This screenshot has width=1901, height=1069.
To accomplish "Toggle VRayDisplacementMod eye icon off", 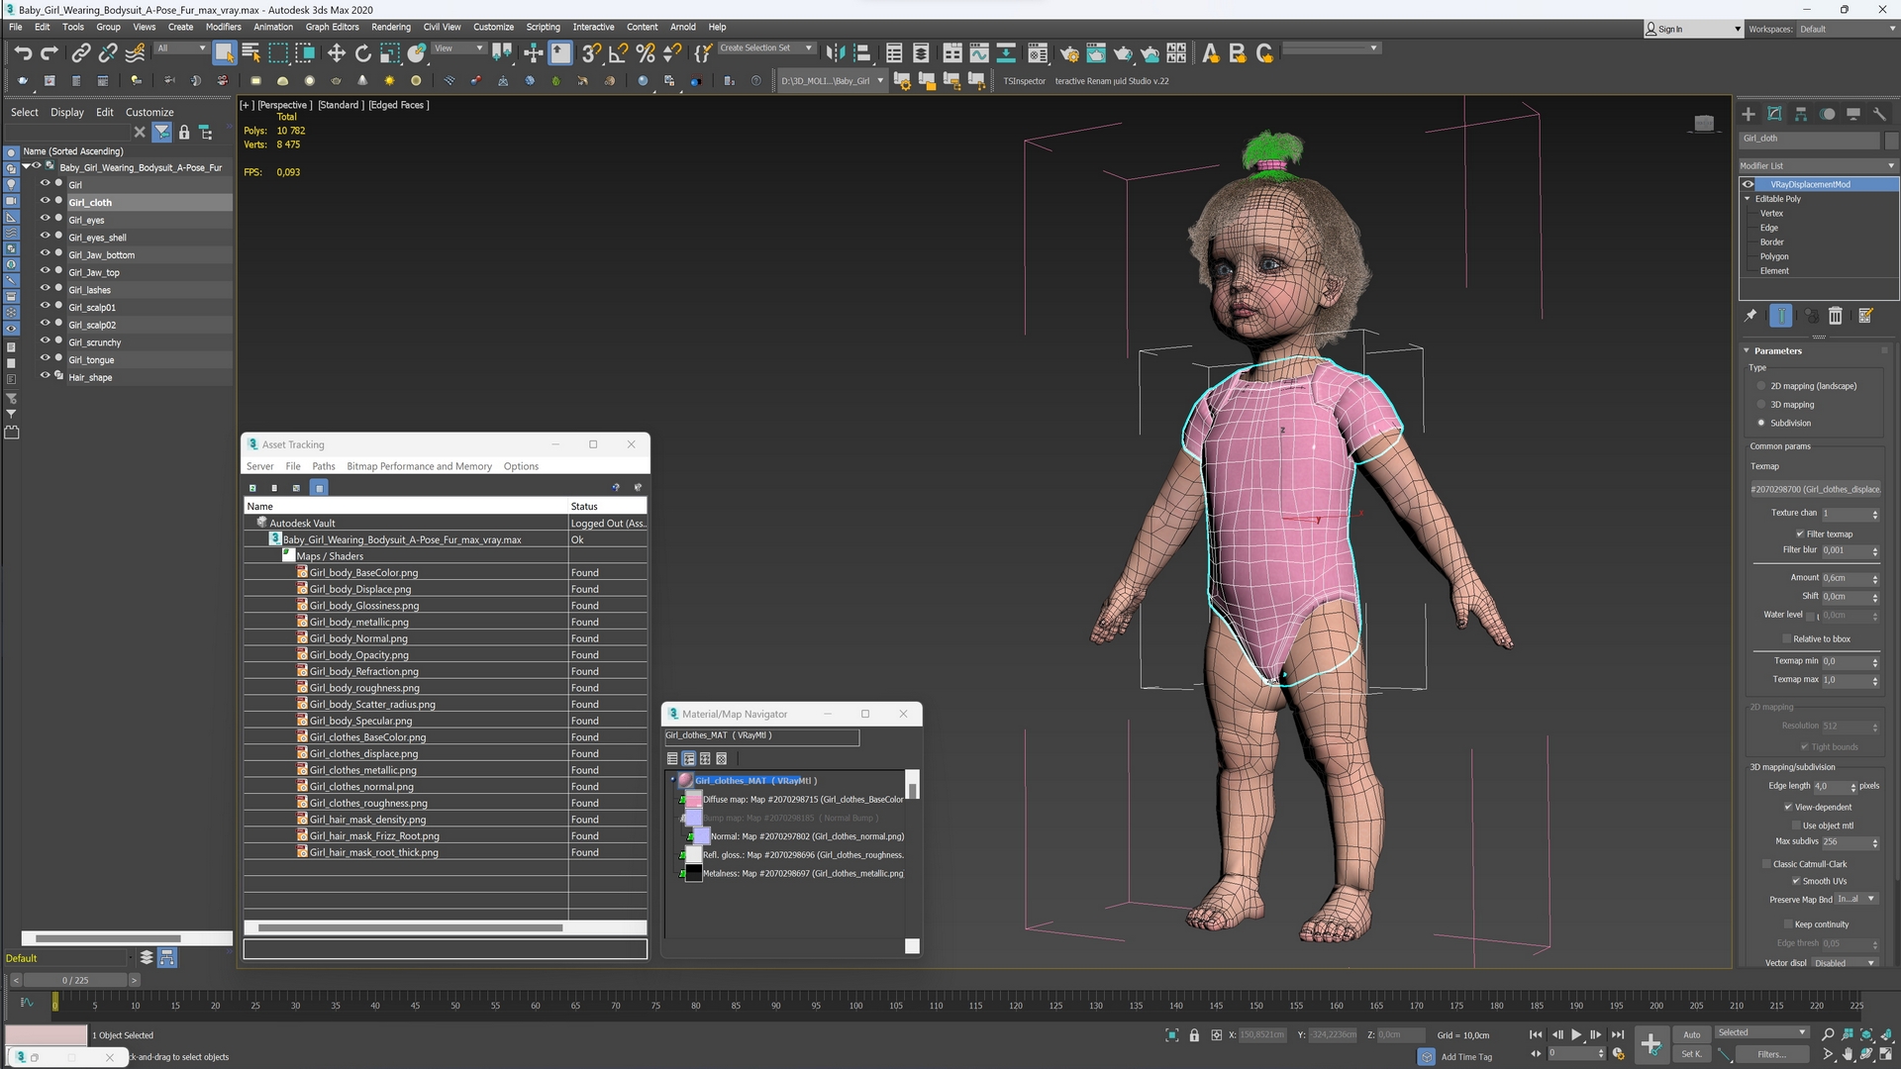I will pyautogui.click(x=1749, y=184).
